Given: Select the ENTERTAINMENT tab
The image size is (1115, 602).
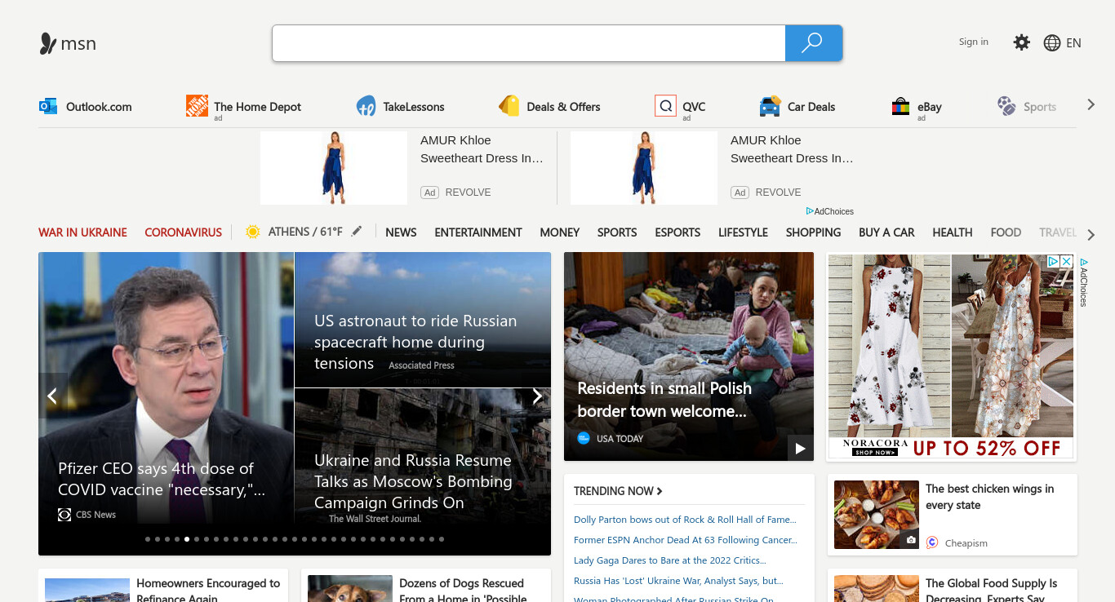Looking at the screenshot, I should [478, 232].
